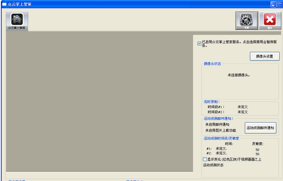Select the 未连接摄像头 status text
The width and height of the screenshot is (283, 181).
click(x=239, y=75)
